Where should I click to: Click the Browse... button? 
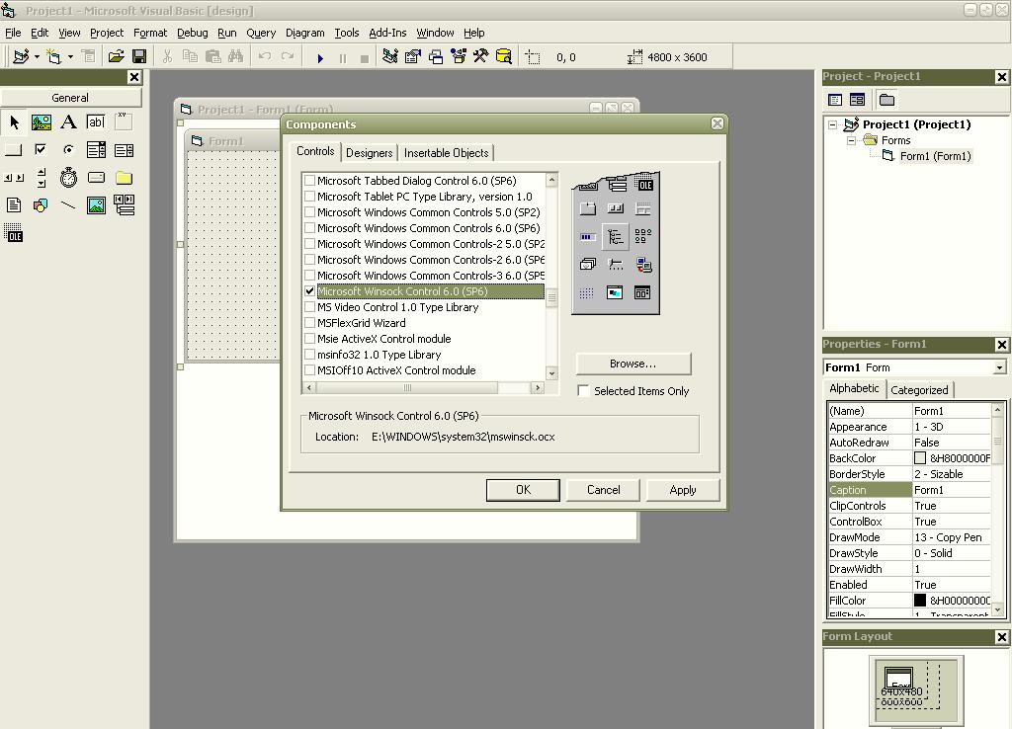click(633, 364)
